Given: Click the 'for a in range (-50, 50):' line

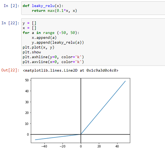Looking at the screenshot, I should click(x=51, y=33).
